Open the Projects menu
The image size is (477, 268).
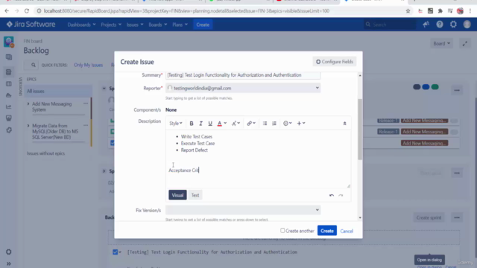point(111,25)
